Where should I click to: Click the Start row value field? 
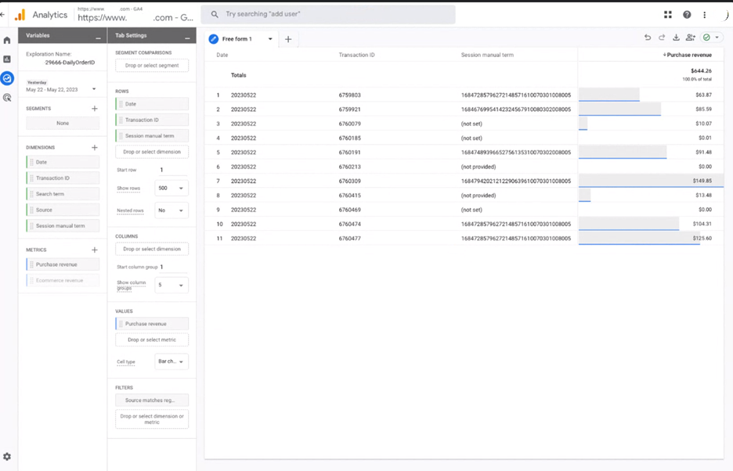click(172, 170)
